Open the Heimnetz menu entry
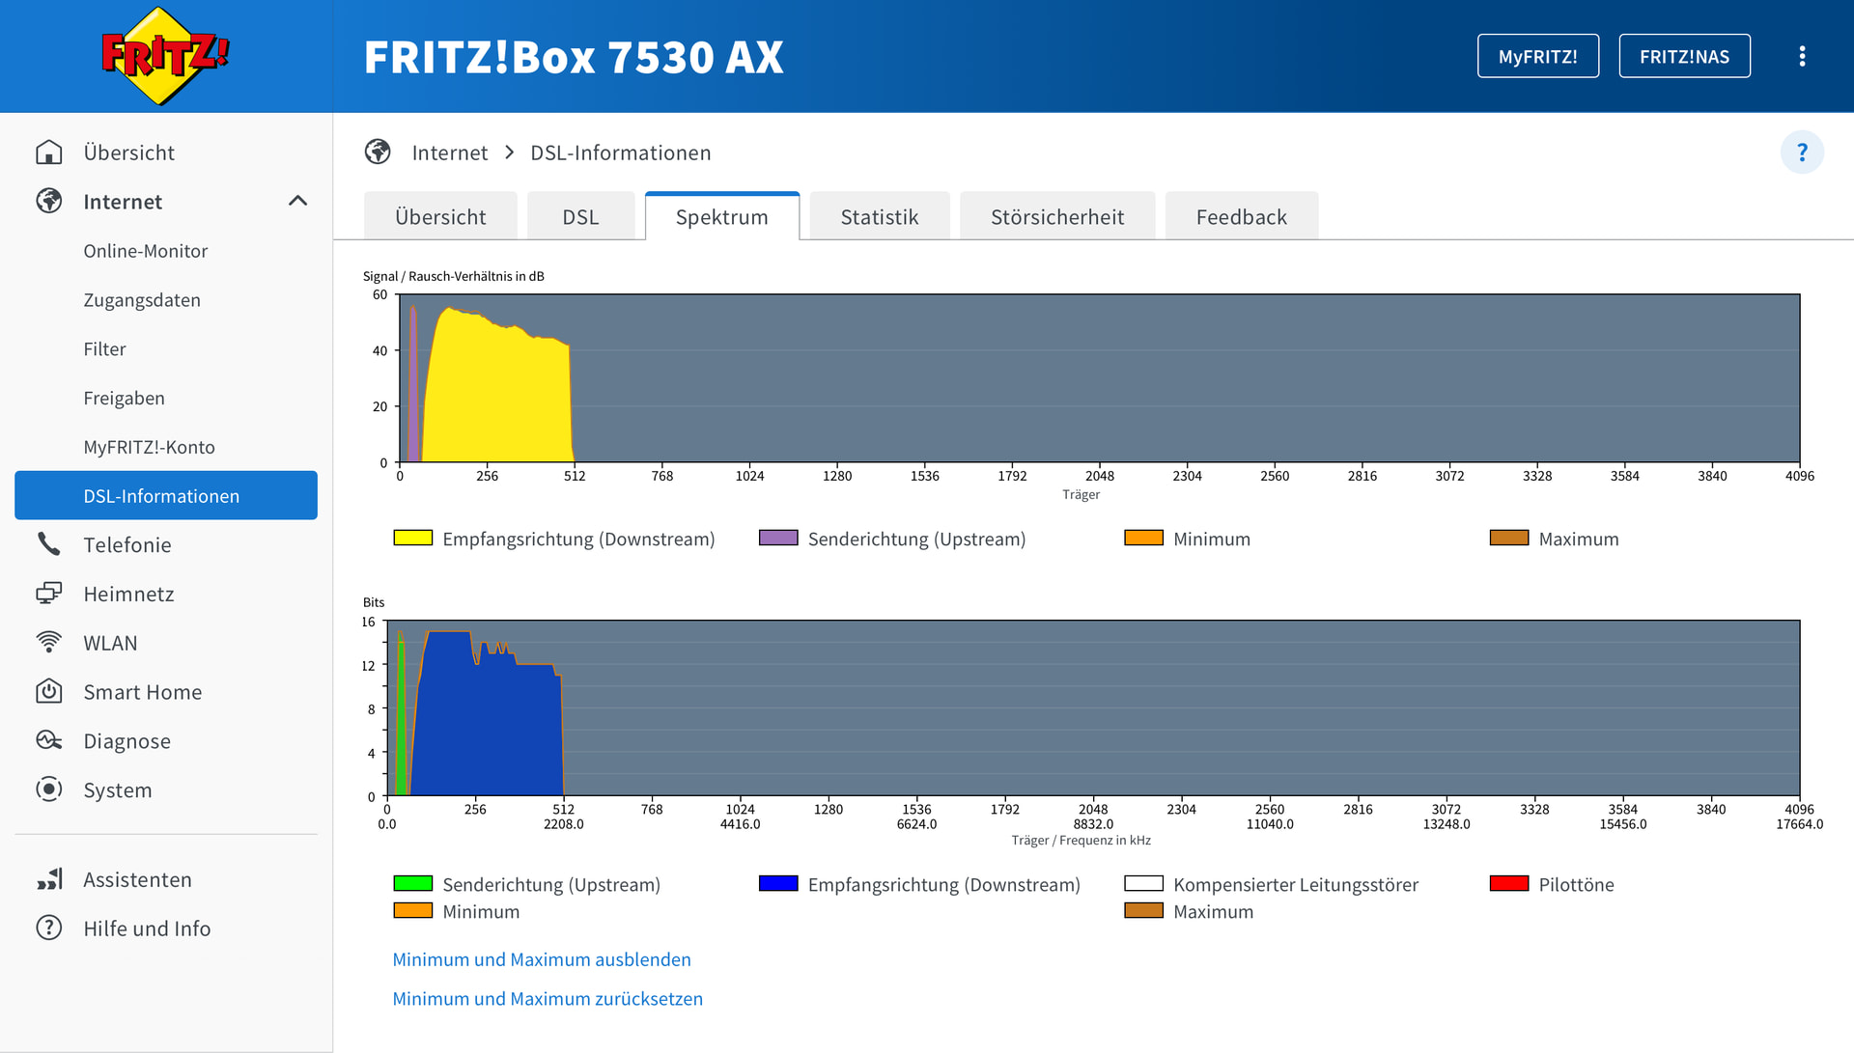The height and width of the screenshot is (1053, 1854). 166,594
